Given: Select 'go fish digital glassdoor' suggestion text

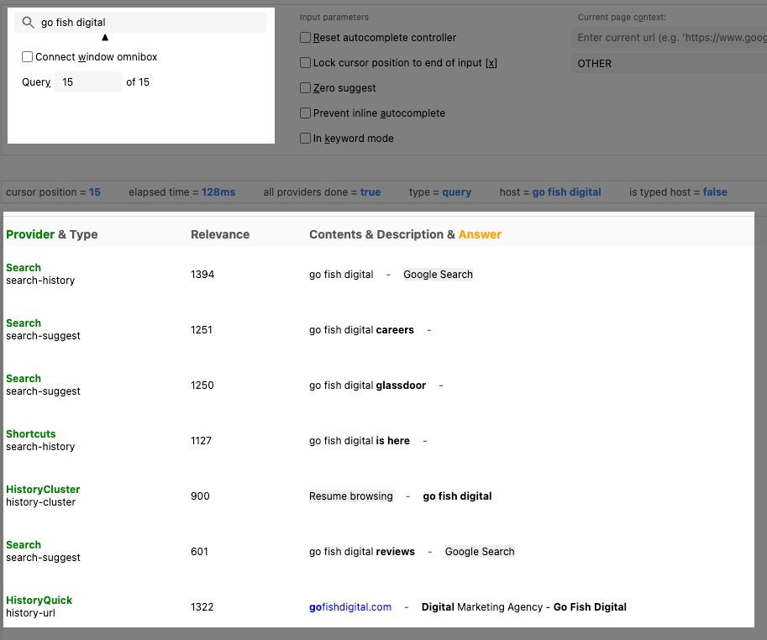Looking at the screenshot, I should click(367, 386).
